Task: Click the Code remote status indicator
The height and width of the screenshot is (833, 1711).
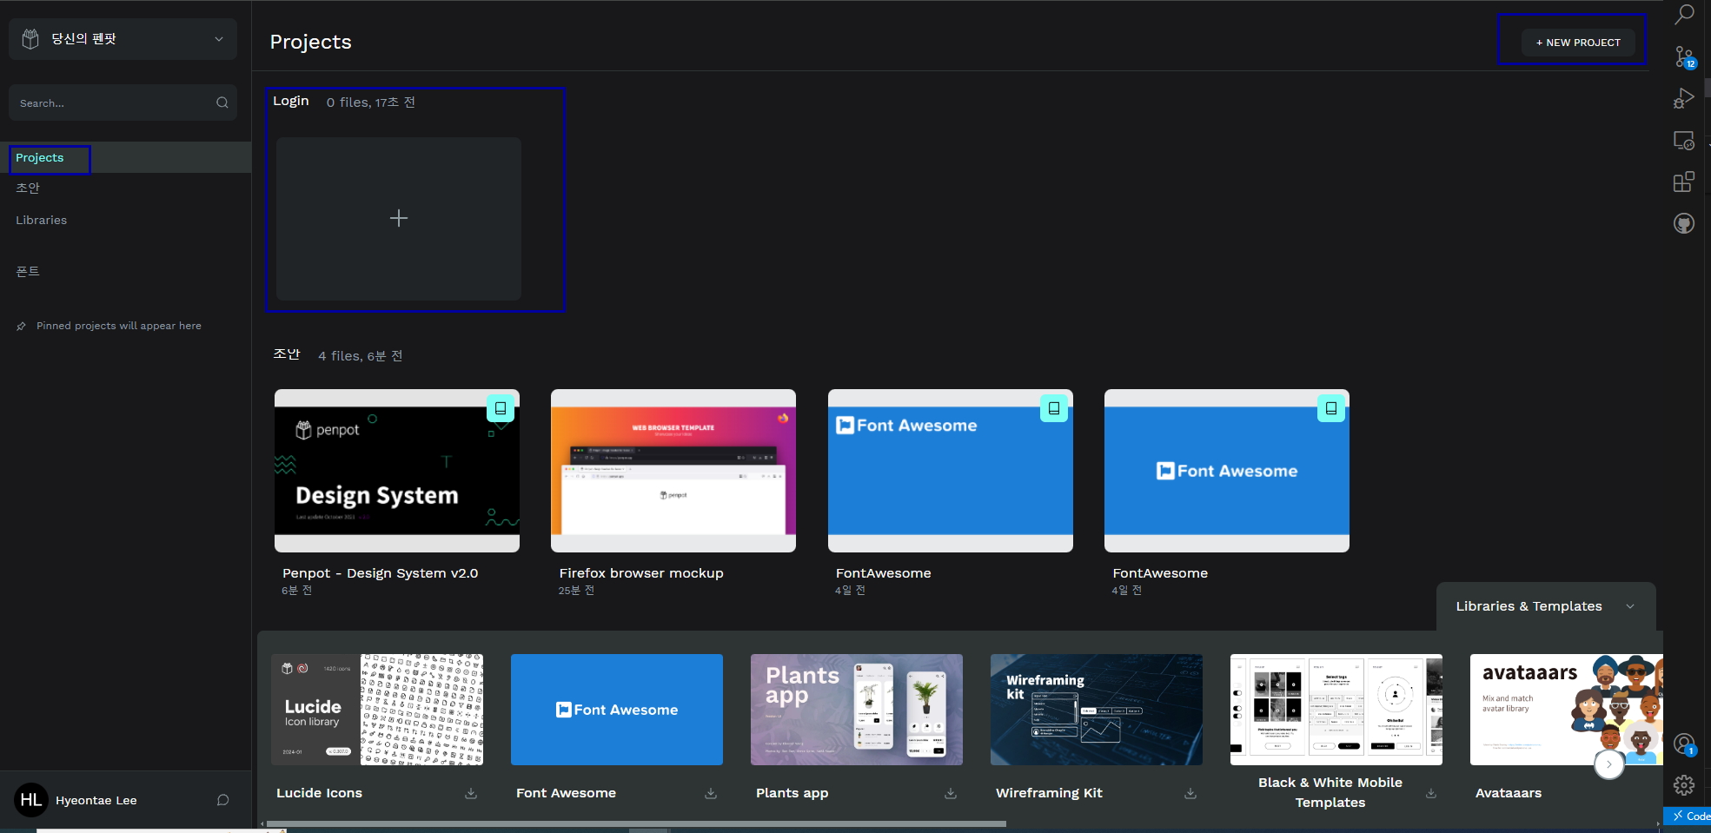Action: point(1688,816)
